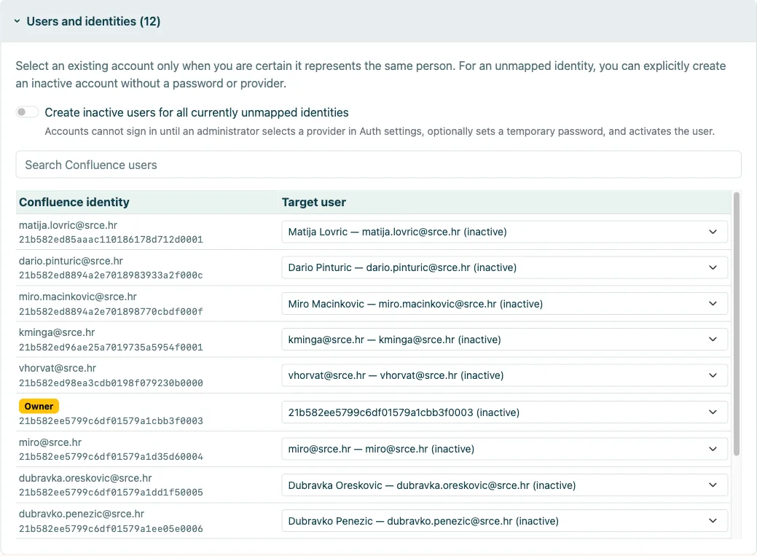Viewport: 757px width, 556px height.
Task: Focus the Search Confluence users field
Action: coord(379,165)
